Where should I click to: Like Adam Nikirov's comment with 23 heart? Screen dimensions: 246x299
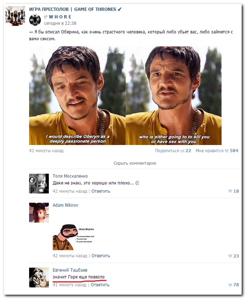(230, 256)
